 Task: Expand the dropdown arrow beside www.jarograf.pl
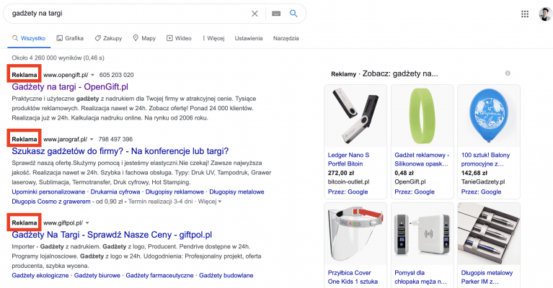coord(92,139)
